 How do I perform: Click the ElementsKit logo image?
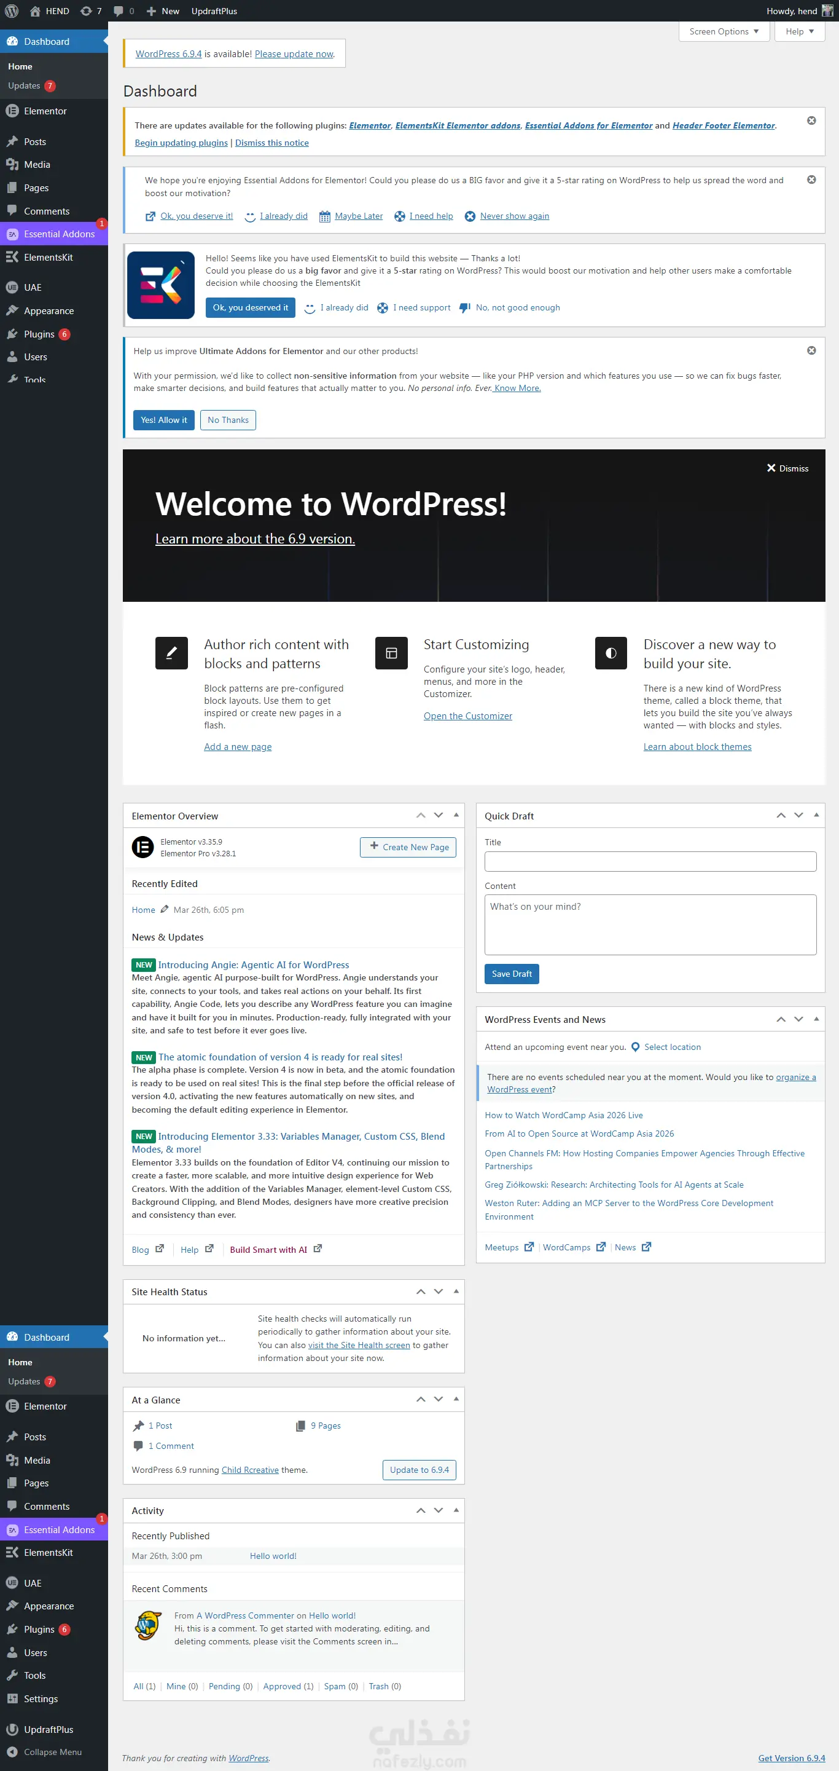pos(161,285)
